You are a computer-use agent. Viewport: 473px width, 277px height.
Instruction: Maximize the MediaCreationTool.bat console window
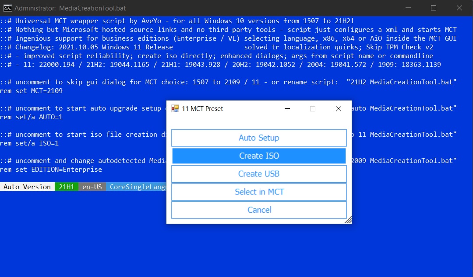[434, 8]
